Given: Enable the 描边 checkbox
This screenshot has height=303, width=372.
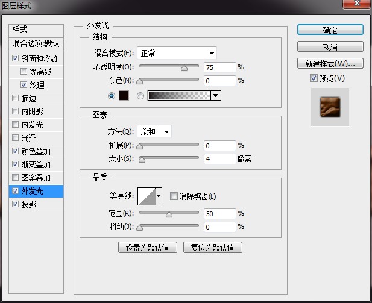Looking at the screenshot, I should 16,98.
